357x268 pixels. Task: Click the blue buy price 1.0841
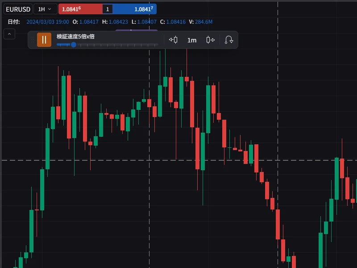click(135, 9)
